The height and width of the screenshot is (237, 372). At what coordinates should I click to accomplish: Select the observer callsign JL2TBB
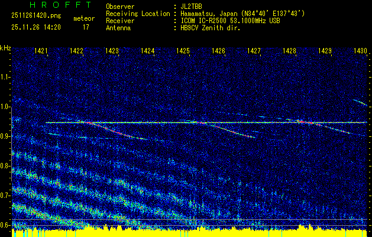pyautogui.click(x=192, y=7)
